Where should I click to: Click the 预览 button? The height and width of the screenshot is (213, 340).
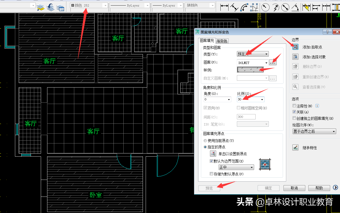pyautogui.click(x=209, y=188)
